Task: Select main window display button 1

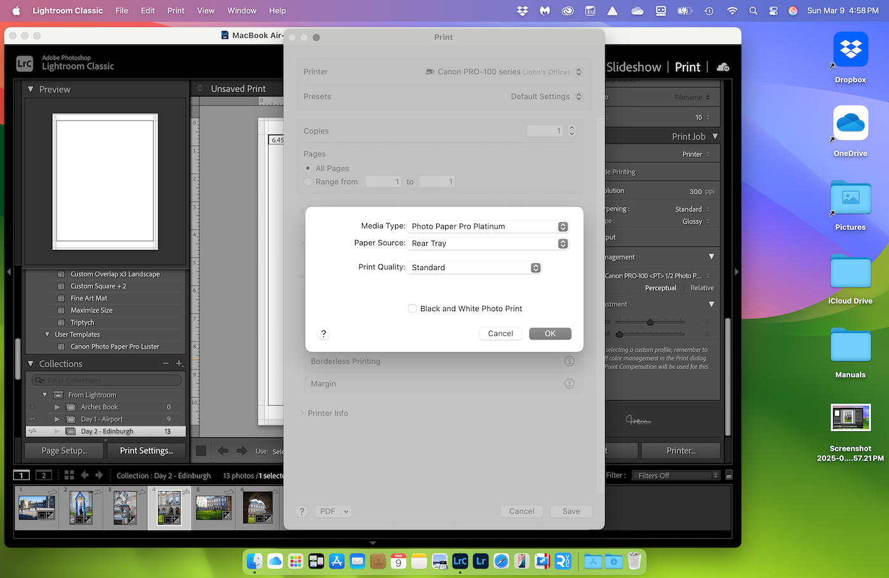Action: [22, 475]
